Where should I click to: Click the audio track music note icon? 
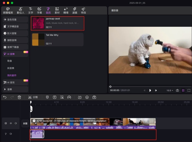click(6, 134)
